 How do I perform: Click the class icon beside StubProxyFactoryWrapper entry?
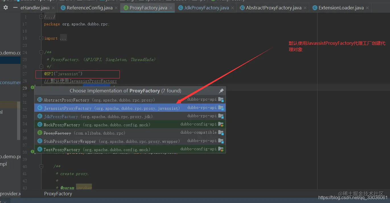click(40, 141)
